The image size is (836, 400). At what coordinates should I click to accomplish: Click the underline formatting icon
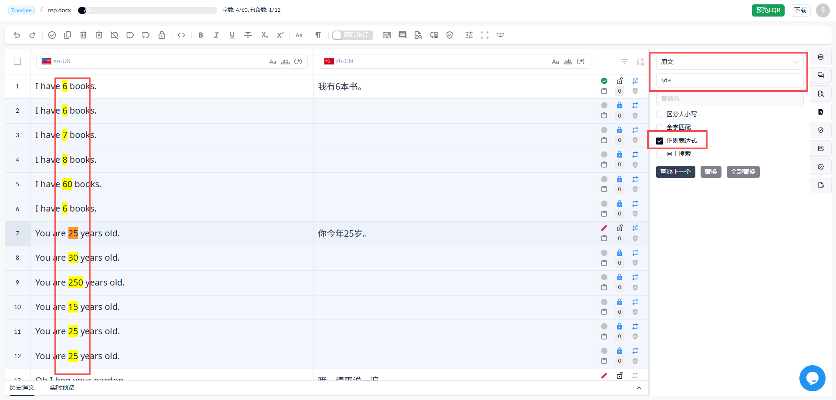(232, 35)
